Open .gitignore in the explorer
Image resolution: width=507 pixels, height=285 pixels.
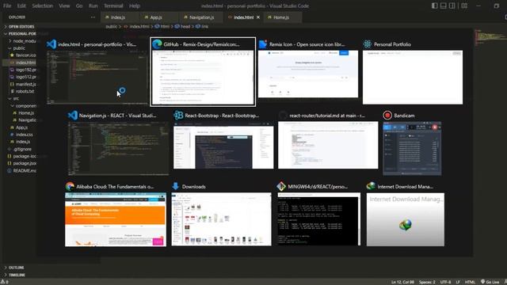pyautogui.click(x=20, y=149)
